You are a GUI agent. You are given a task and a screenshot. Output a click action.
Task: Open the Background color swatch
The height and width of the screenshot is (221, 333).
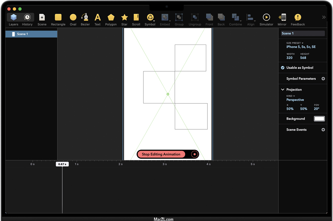[319, 119]
